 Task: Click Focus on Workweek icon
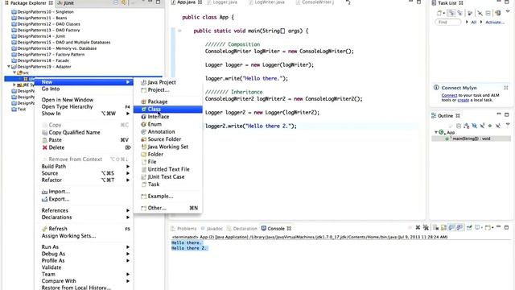[x=470, y=13]
